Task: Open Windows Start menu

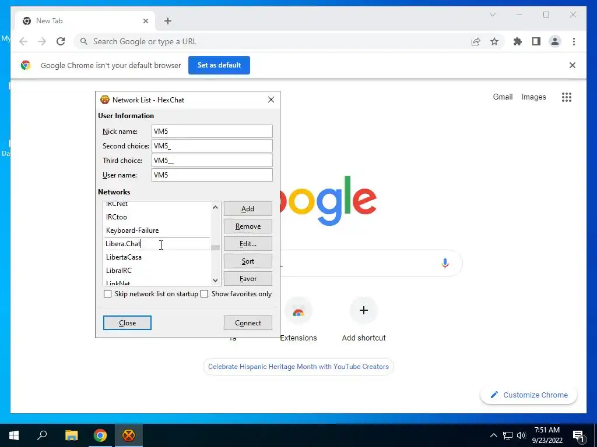Action: [14, 435]
